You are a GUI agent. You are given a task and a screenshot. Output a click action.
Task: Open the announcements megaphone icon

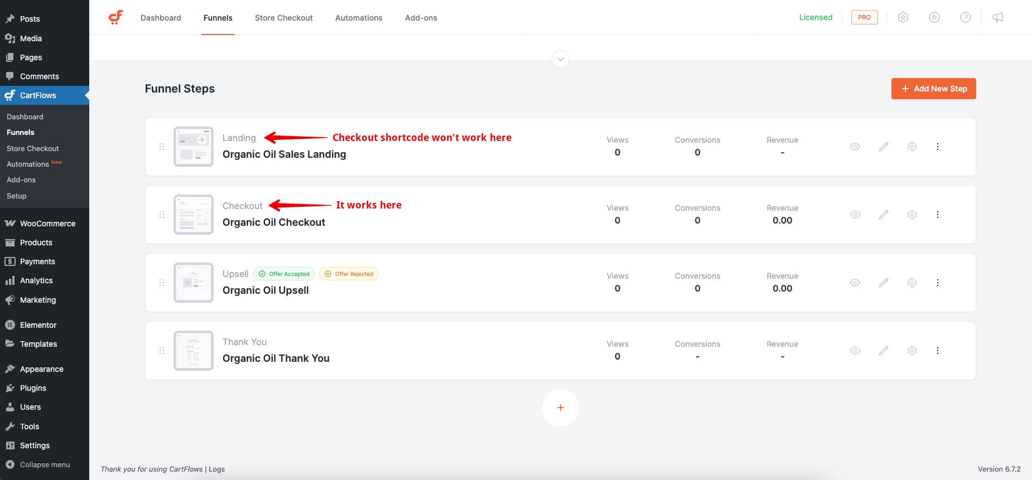click(998, 17)
